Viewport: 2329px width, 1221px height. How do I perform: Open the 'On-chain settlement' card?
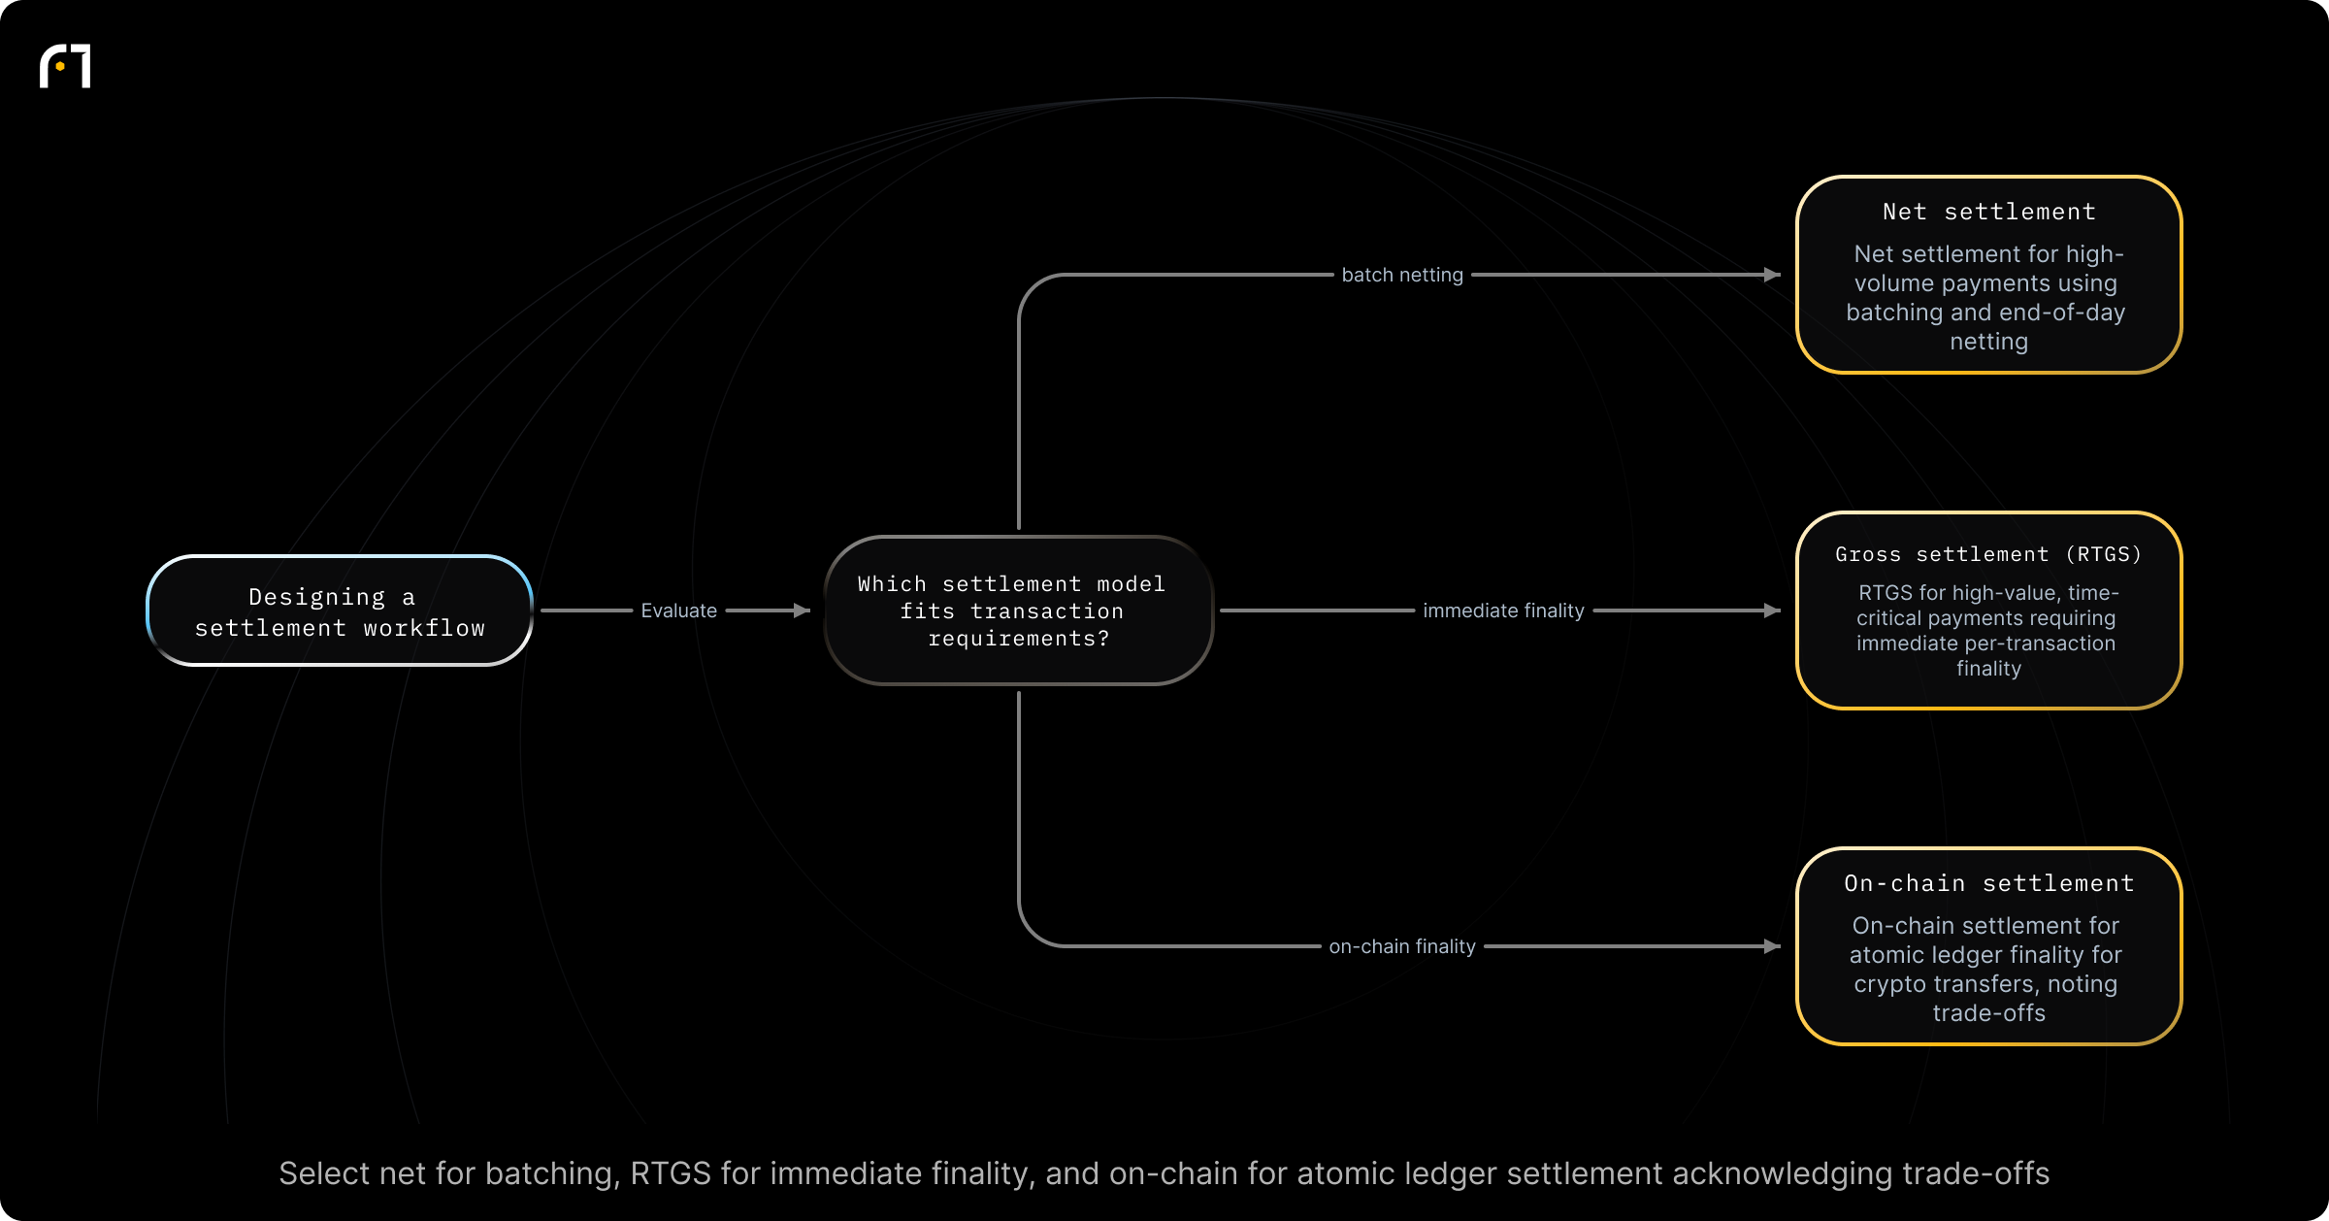[1988, 946]
